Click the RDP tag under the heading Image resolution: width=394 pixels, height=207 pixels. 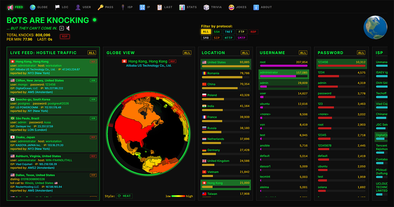[x=65, y=36]
